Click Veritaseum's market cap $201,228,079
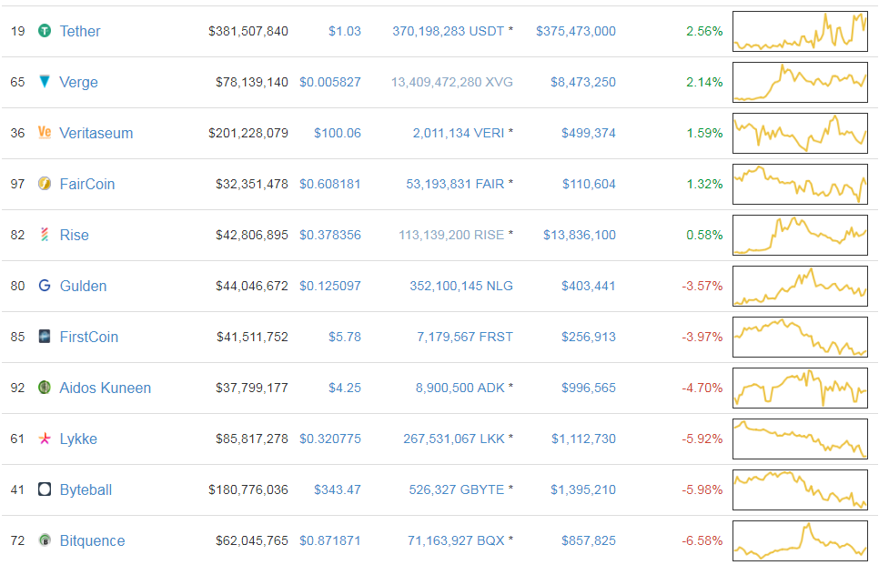The height and width of the screenshot is (565, 879). 248,134
